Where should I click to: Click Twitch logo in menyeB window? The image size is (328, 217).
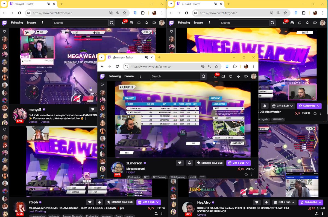pos(5,23)
